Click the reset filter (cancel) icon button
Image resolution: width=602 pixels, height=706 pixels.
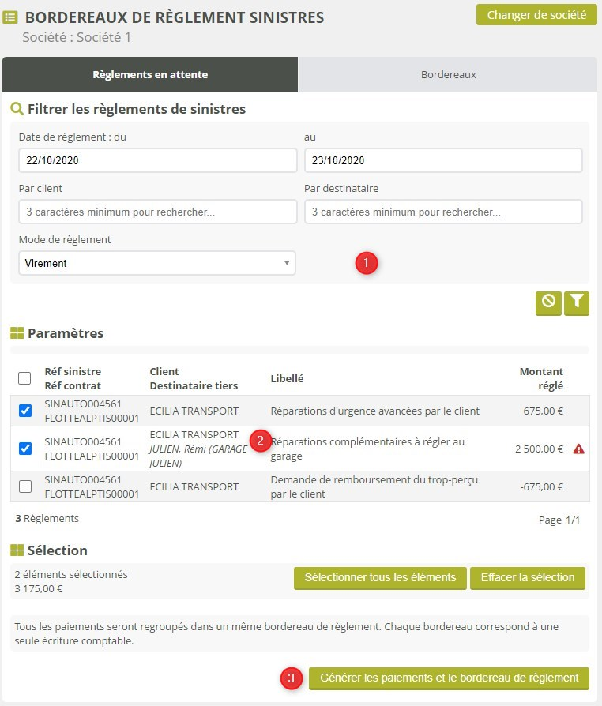pos(548,302)
